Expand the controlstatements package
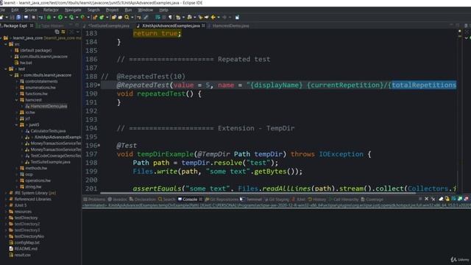The width and height of the screenshot is (471, 265). pos(17,81)
